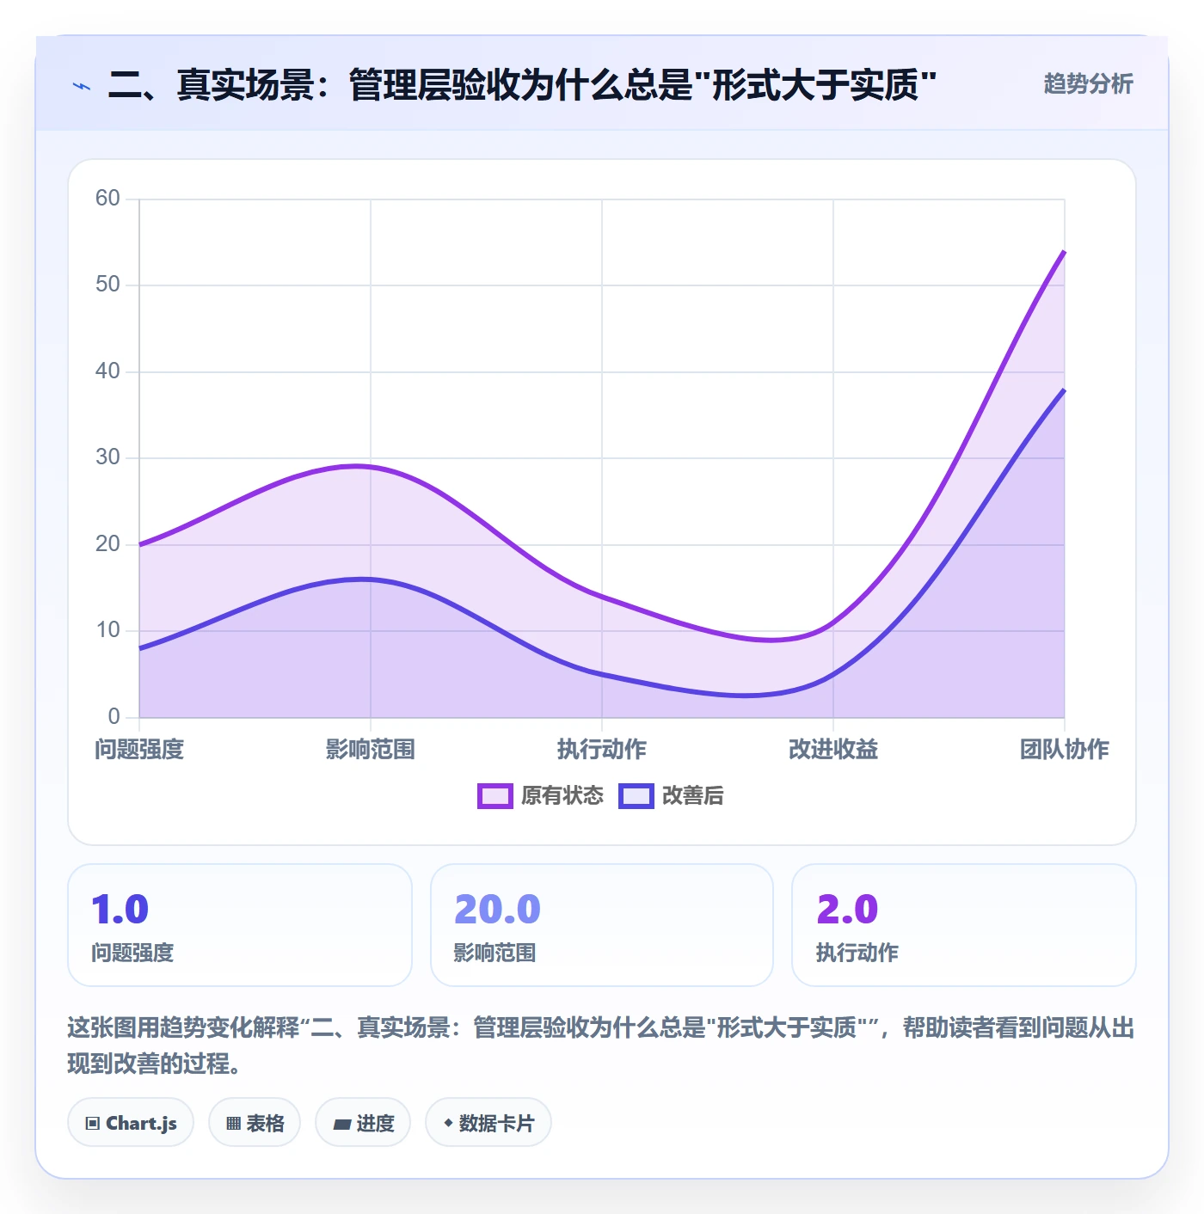The height and width of the screenshot is (1214, 1204).
Task: Click the 影响范围 label on the chart x-axis
Action: 371,749
